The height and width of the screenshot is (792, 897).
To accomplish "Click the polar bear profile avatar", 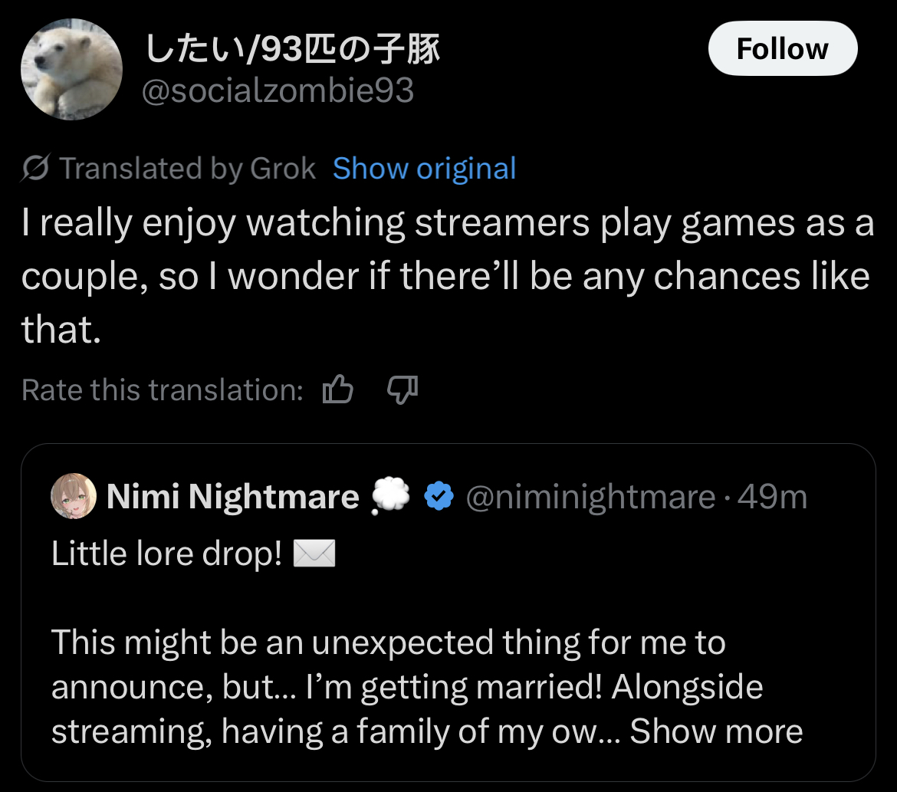I will (x=71, y=69).
